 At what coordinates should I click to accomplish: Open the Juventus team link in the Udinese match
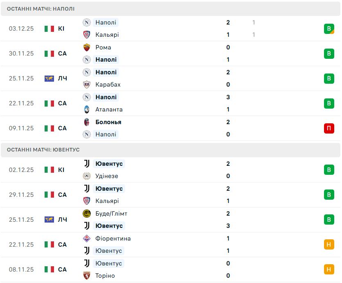pos(109,164)
